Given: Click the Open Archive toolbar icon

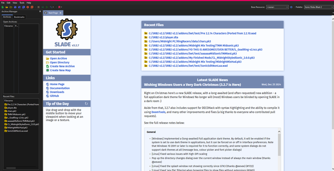Looking at the screenshot, I should pos(7,7).
